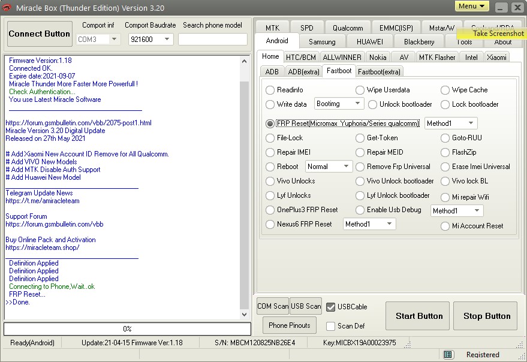Open the Qualcomm tab

click(x=348, y=28)
